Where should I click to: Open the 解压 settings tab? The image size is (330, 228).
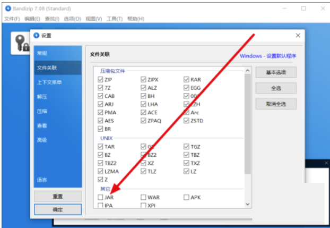click(x=58, y=97)
